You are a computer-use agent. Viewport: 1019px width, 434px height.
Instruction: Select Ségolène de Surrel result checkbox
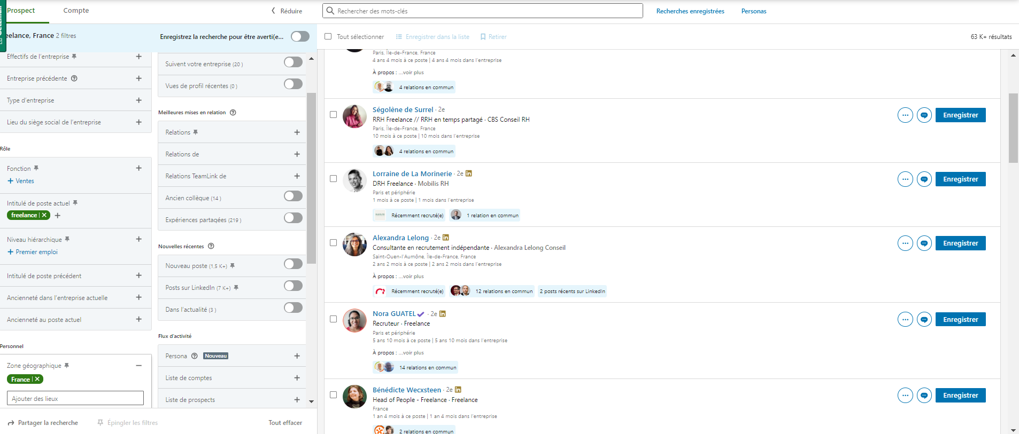333,115
